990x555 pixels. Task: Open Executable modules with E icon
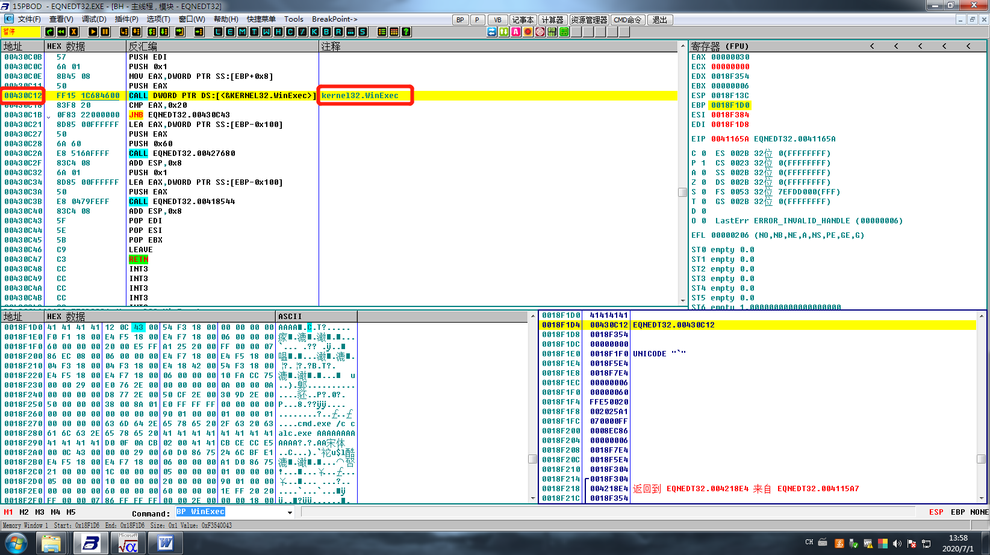[x=231, y=32]
